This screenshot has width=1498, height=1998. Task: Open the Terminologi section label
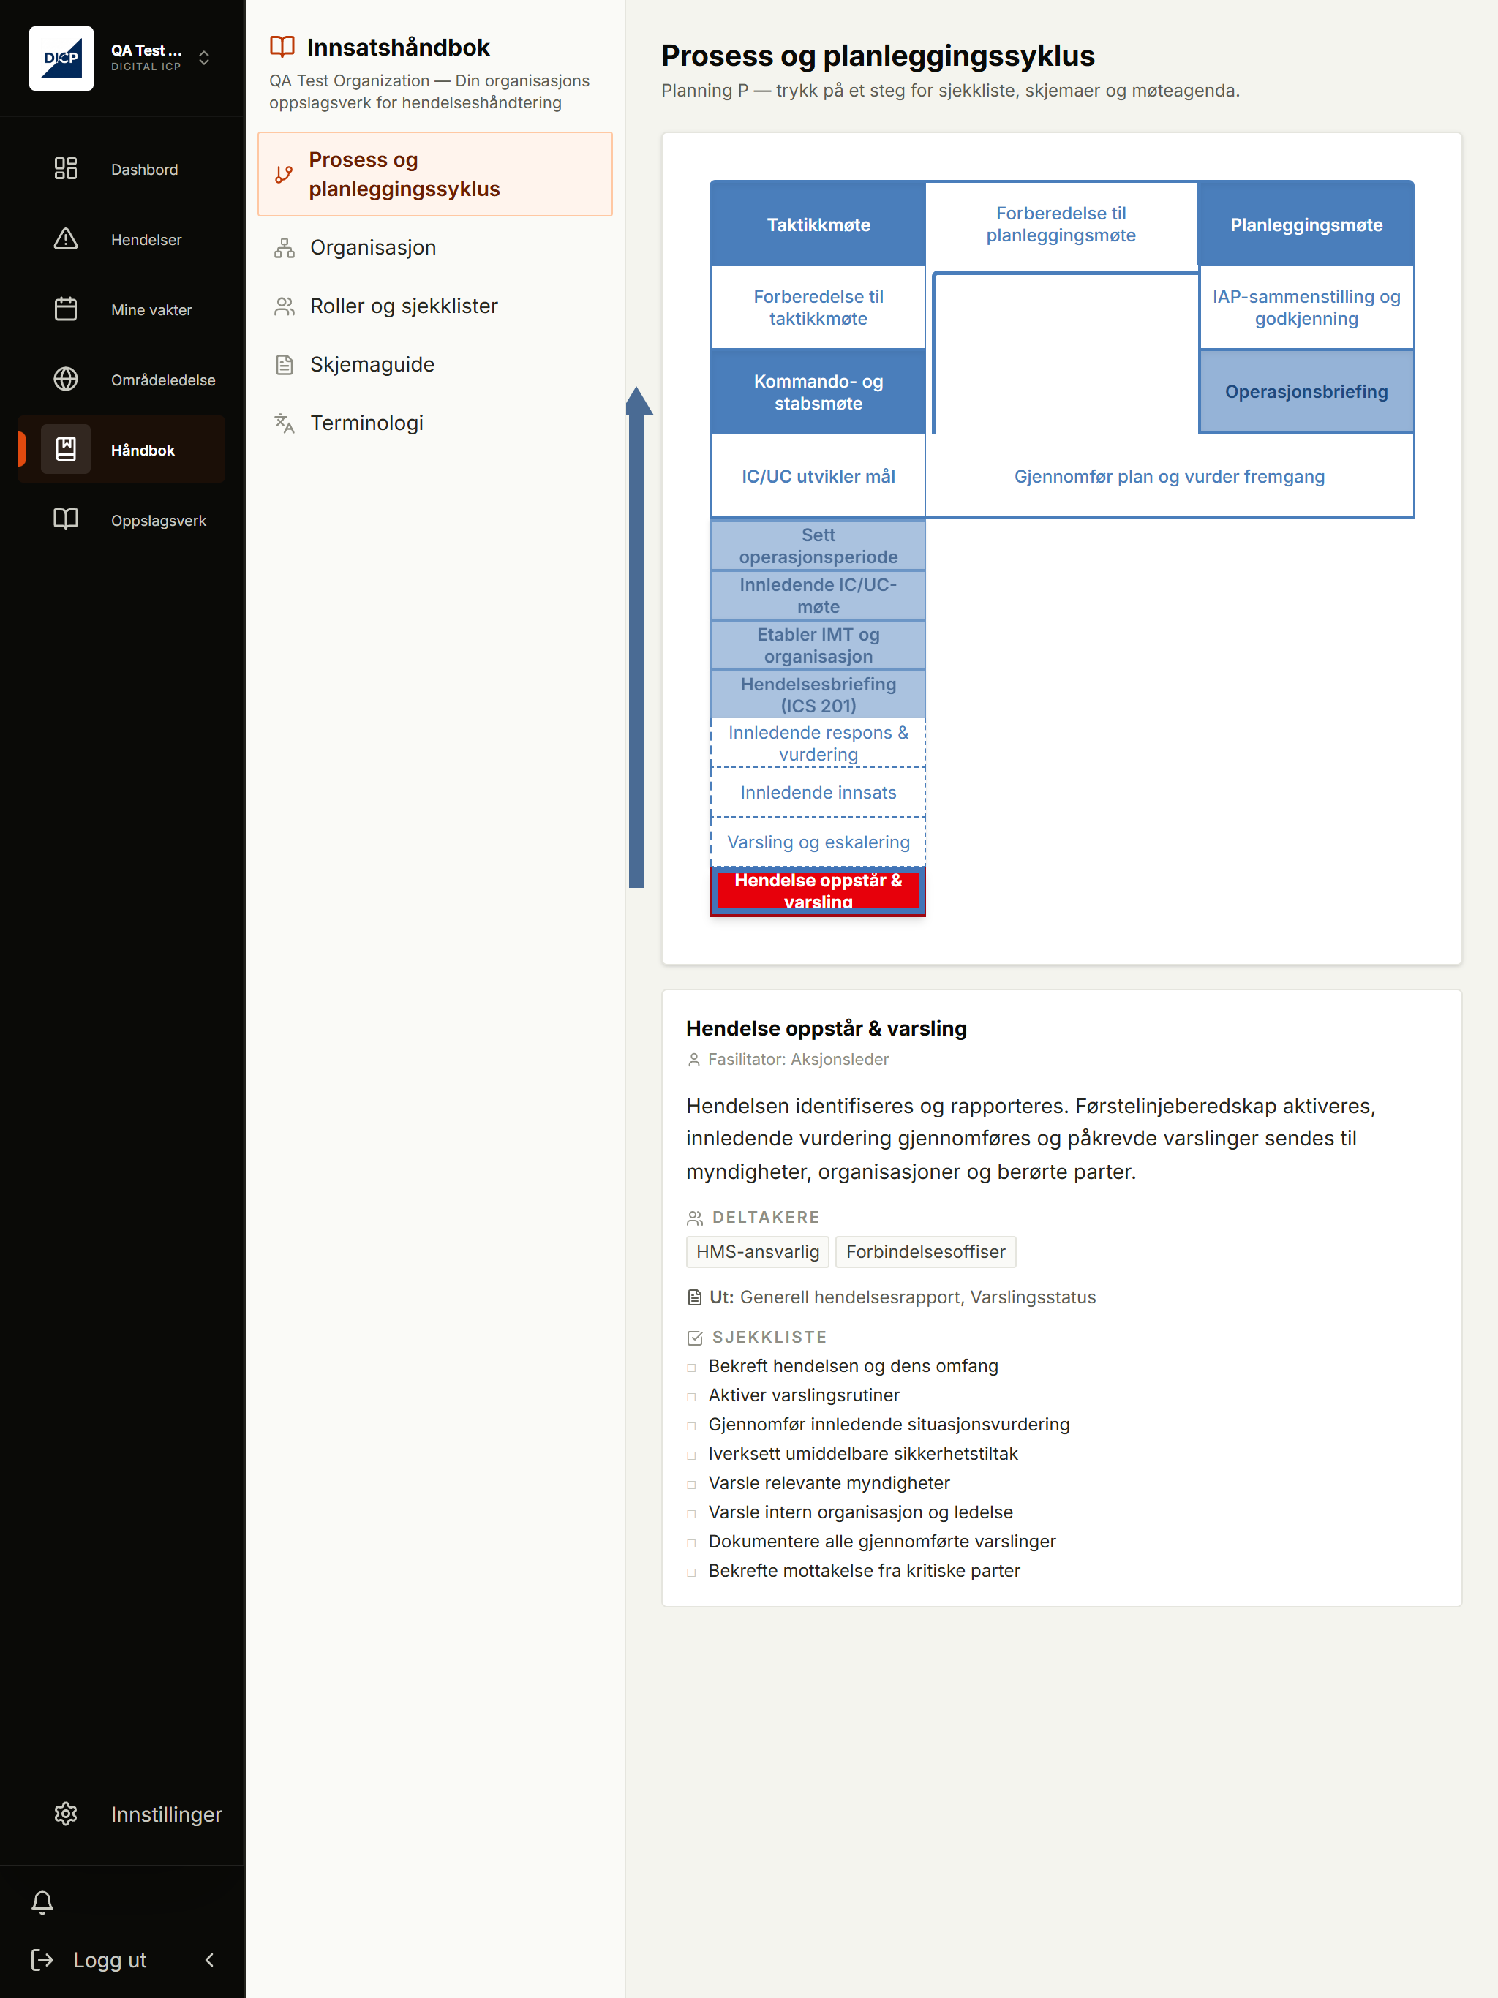(367, 423)
